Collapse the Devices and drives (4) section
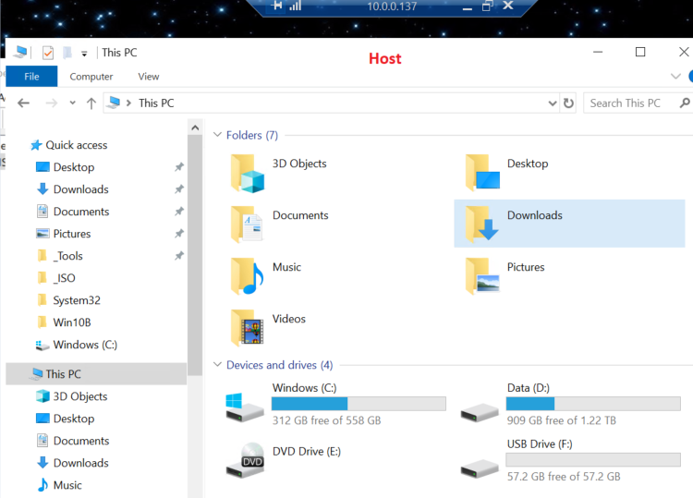This screenshot has height=498, width=693. pos(217,364)
